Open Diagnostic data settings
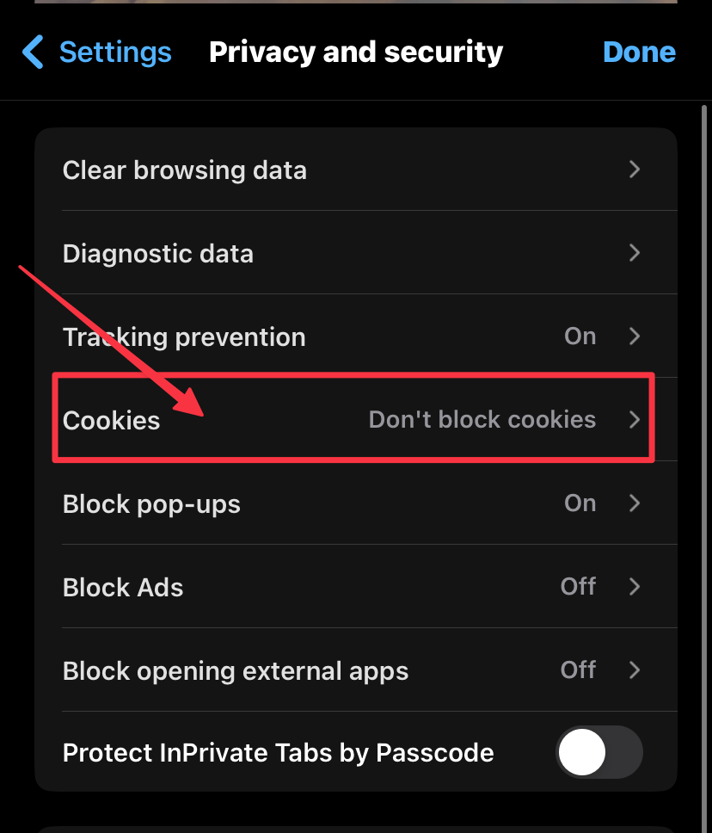The image size is (712, 833). point(158,254)
